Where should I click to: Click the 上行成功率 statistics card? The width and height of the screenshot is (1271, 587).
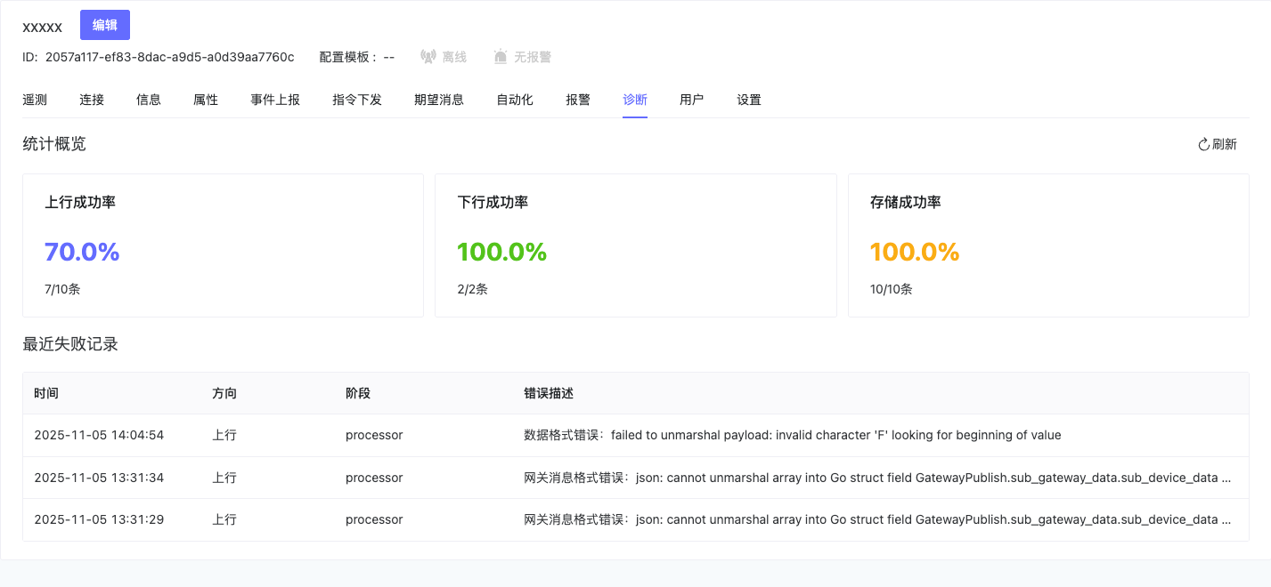[223, 245]
